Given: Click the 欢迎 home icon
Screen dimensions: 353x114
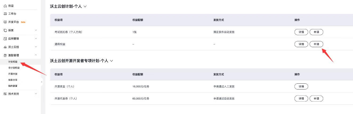Looking at the screenshot, I should point(5,6).
